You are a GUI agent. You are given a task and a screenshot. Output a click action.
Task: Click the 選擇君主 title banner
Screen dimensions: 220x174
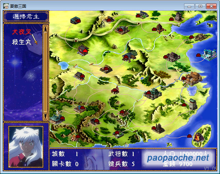[26, 17]
